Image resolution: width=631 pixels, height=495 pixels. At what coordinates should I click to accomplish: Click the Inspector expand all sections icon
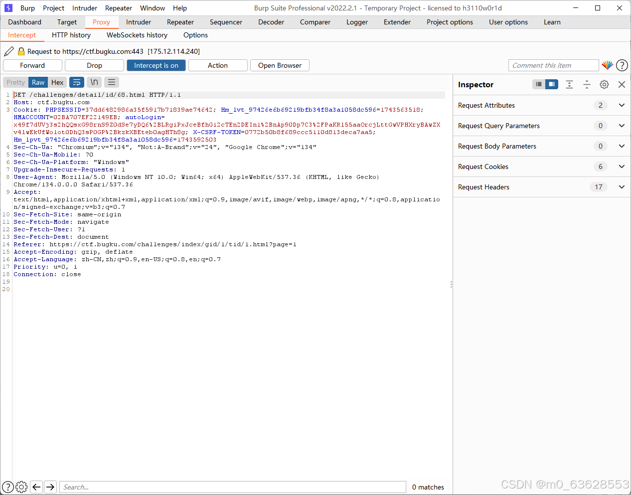point(570,84)
